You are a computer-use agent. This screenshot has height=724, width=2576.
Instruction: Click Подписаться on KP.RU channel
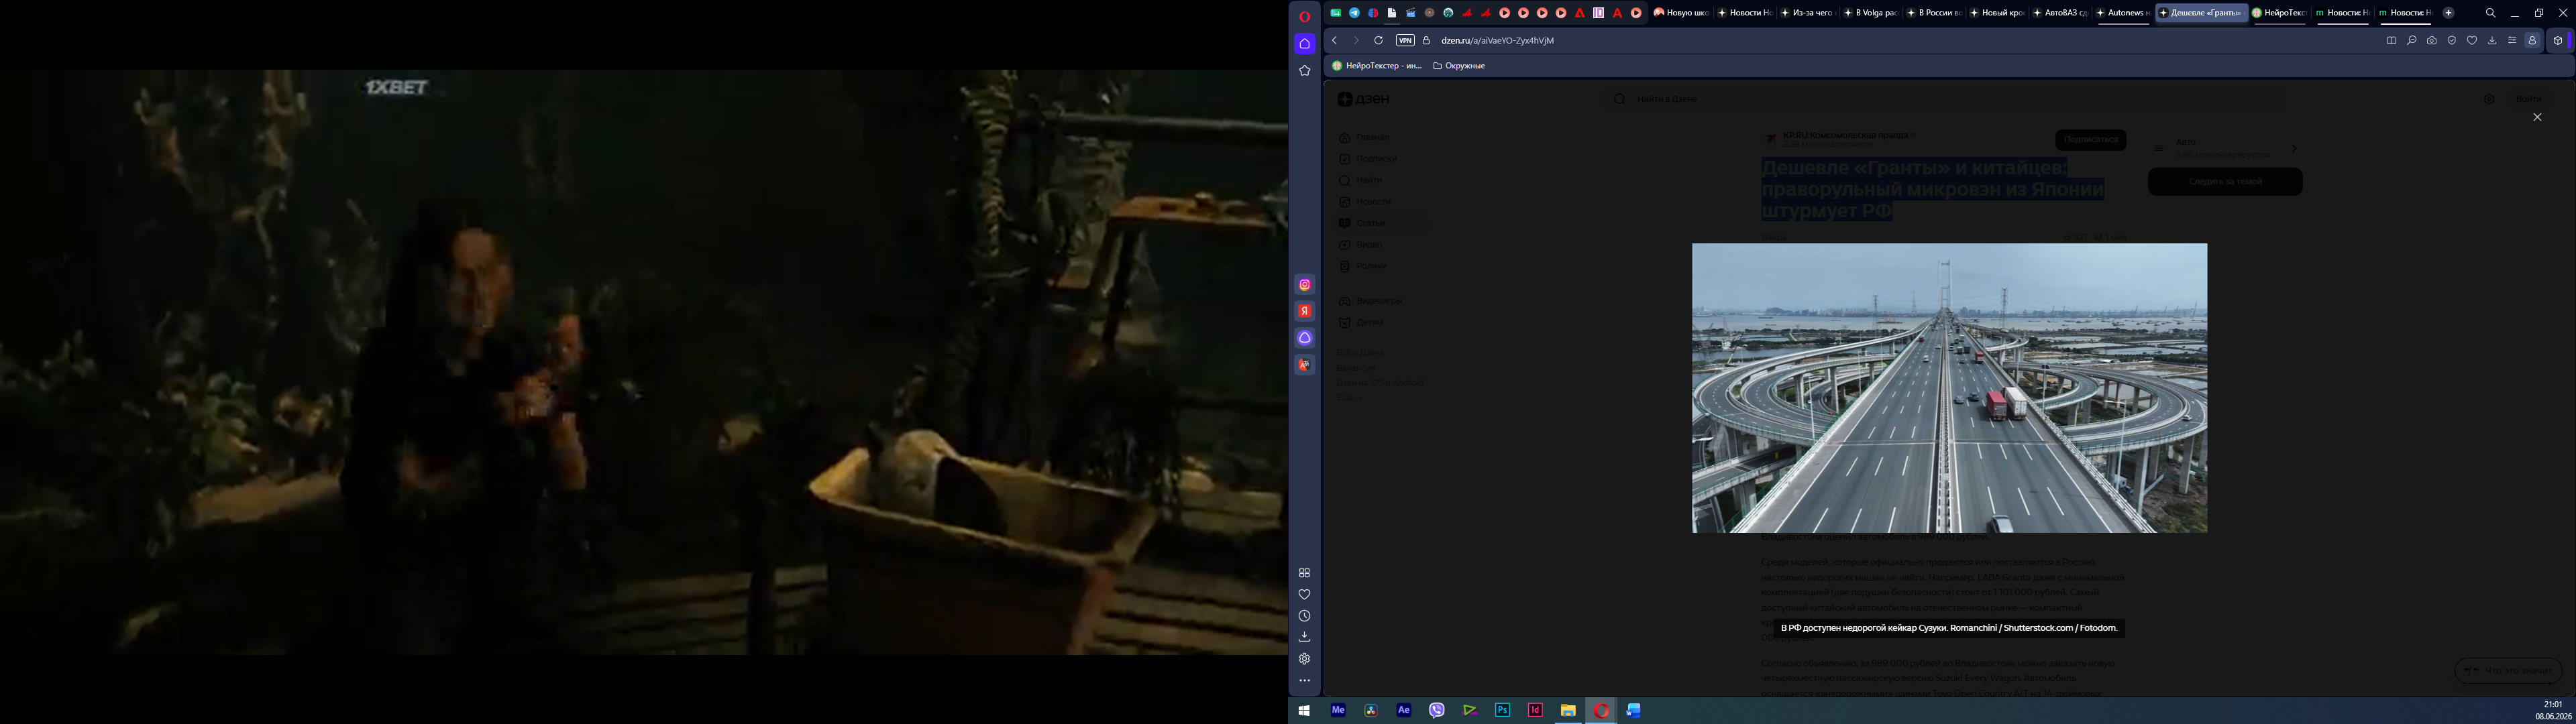click(x=2090, y=140)
